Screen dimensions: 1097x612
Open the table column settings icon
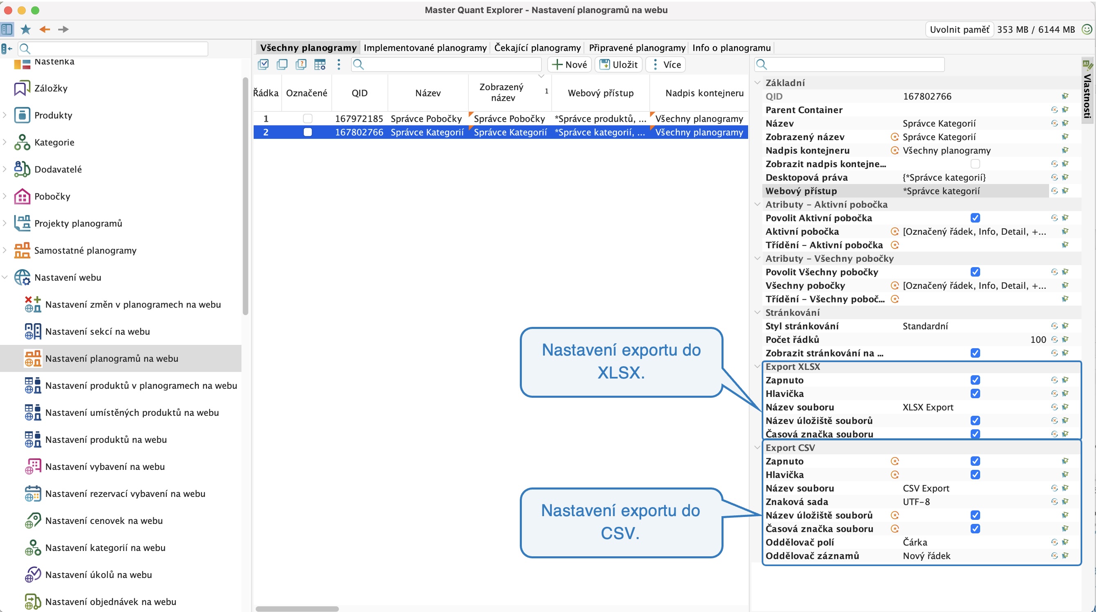coord(320,64)
